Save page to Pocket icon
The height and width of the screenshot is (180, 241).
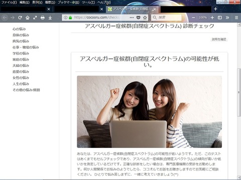click(x=139, y=17)
